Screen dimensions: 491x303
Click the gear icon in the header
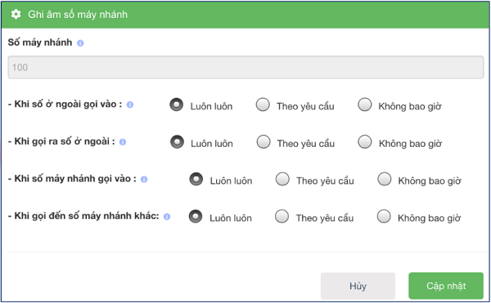(16, 15)
